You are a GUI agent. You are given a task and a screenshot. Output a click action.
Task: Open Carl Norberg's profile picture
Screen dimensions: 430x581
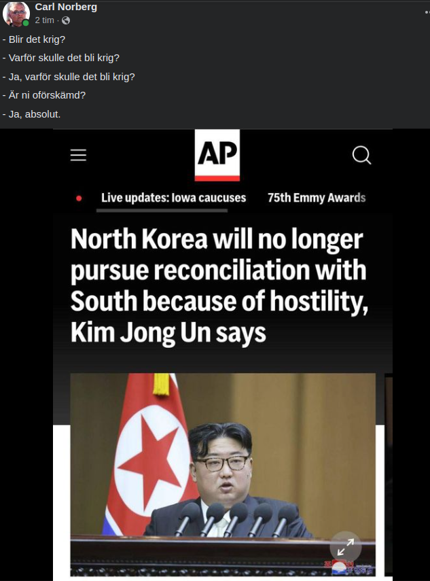pyautogui.click(x=16, y=14)
